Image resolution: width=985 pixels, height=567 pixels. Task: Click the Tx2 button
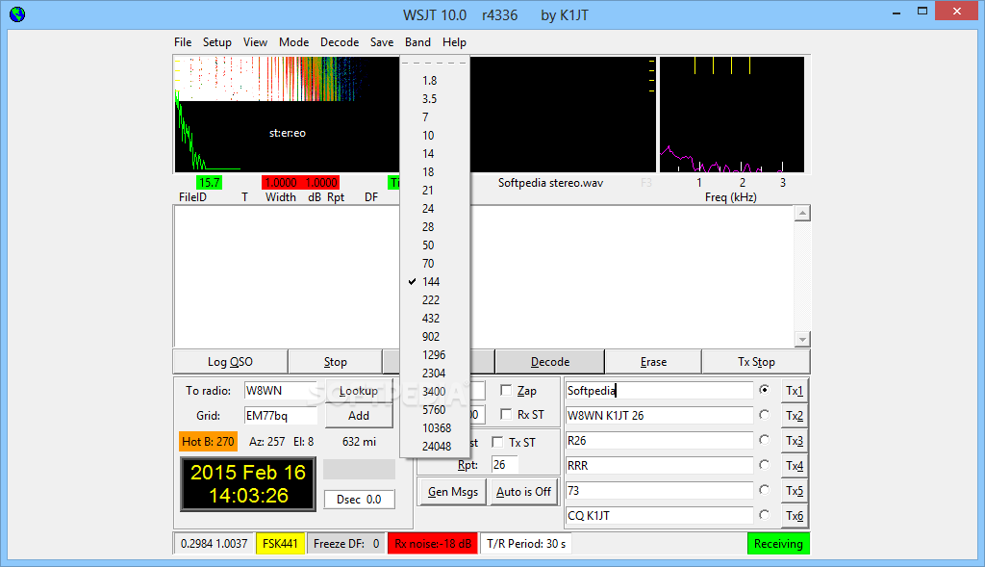(x=794, y=416)
